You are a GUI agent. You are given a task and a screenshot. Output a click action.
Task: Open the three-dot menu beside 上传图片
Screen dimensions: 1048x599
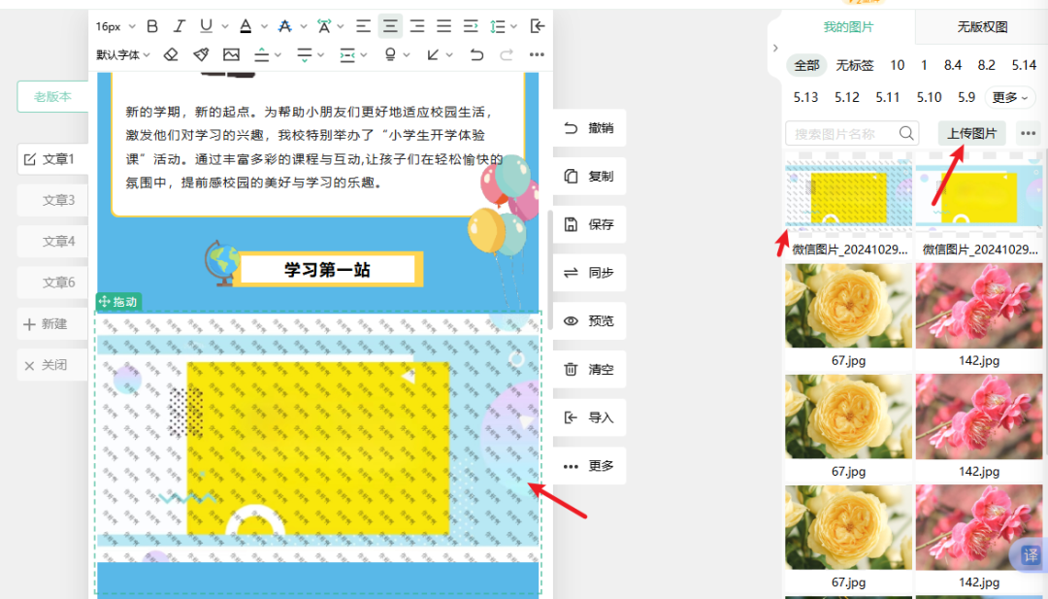pos(1028,134)
